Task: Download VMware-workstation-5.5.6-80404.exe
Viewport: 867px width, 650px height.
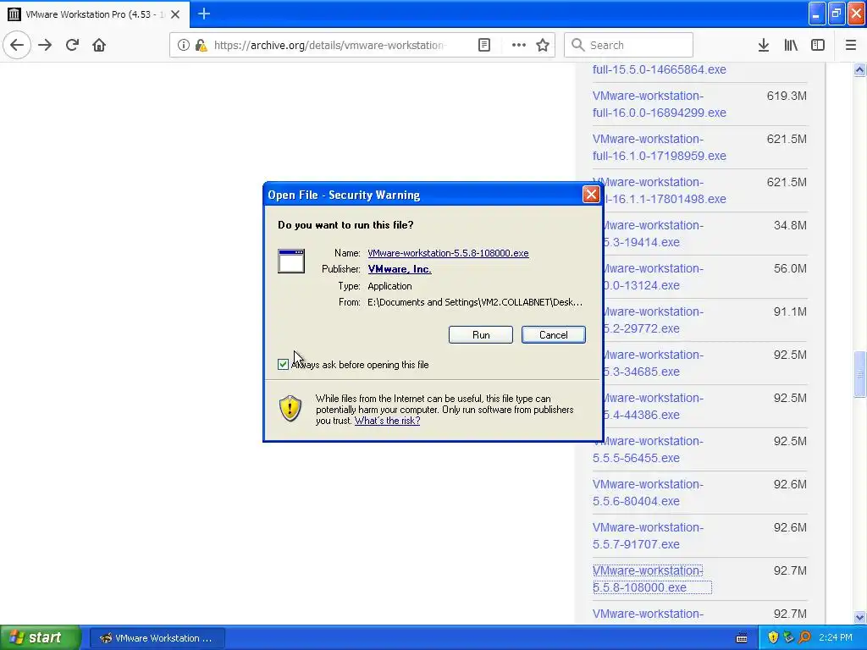Action: (x=648, y=493)
